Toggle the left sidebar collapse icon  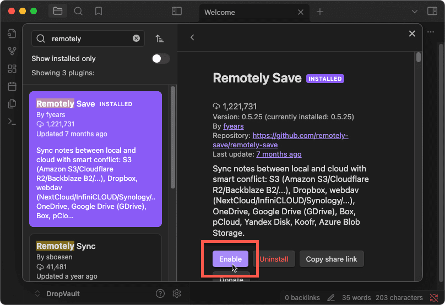tap(176, 11)
